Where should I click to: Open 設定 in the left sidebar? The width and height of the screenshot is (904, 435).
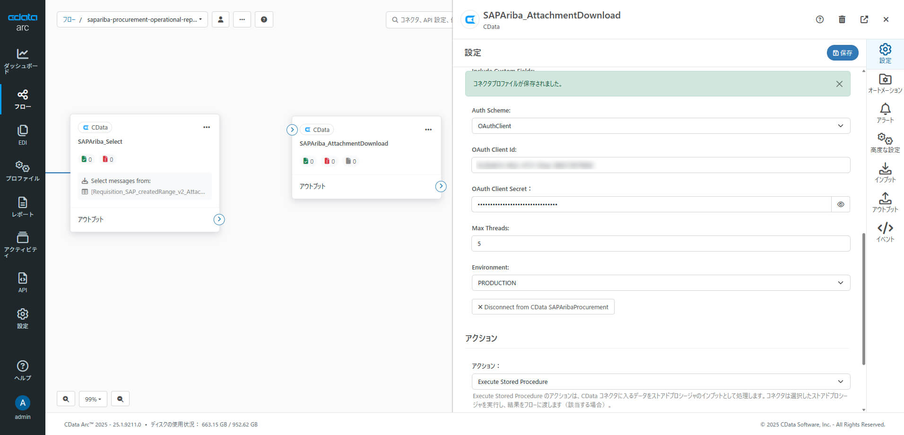pos(22,319)
